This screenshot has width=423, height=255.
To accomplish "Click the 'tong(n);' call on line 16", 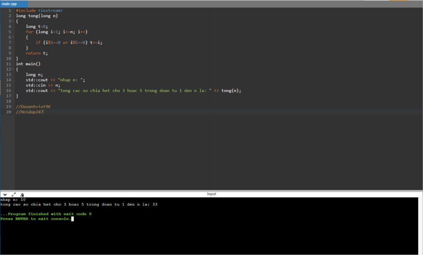I will pos(231,91).
